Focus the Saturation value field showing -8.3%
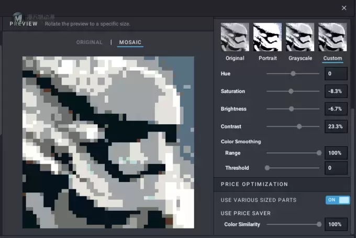356x238 pixels. (x=336, y=91)
